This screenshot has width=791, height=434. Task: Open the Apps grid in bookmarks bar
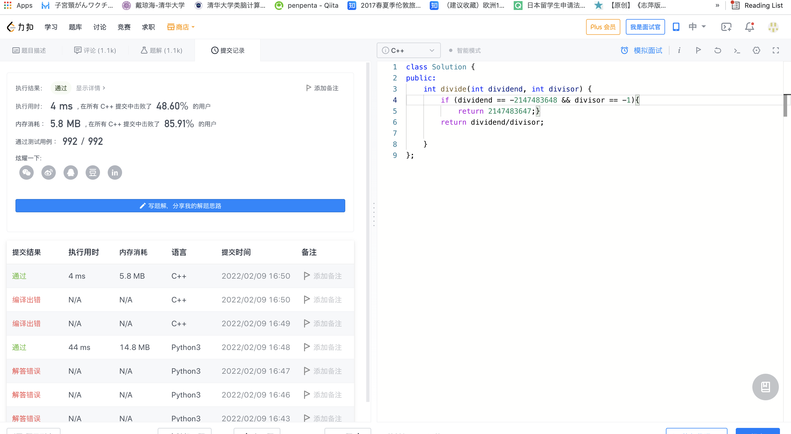point(18,5)
